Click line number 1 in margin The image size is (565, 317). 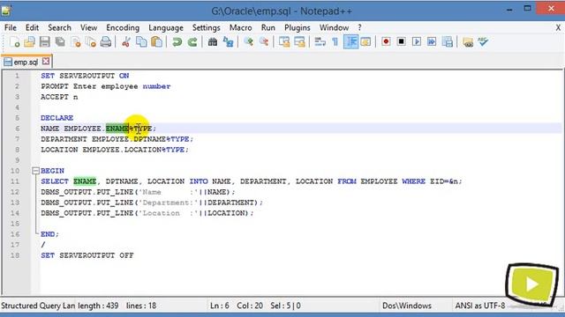[x=17, y=76]
